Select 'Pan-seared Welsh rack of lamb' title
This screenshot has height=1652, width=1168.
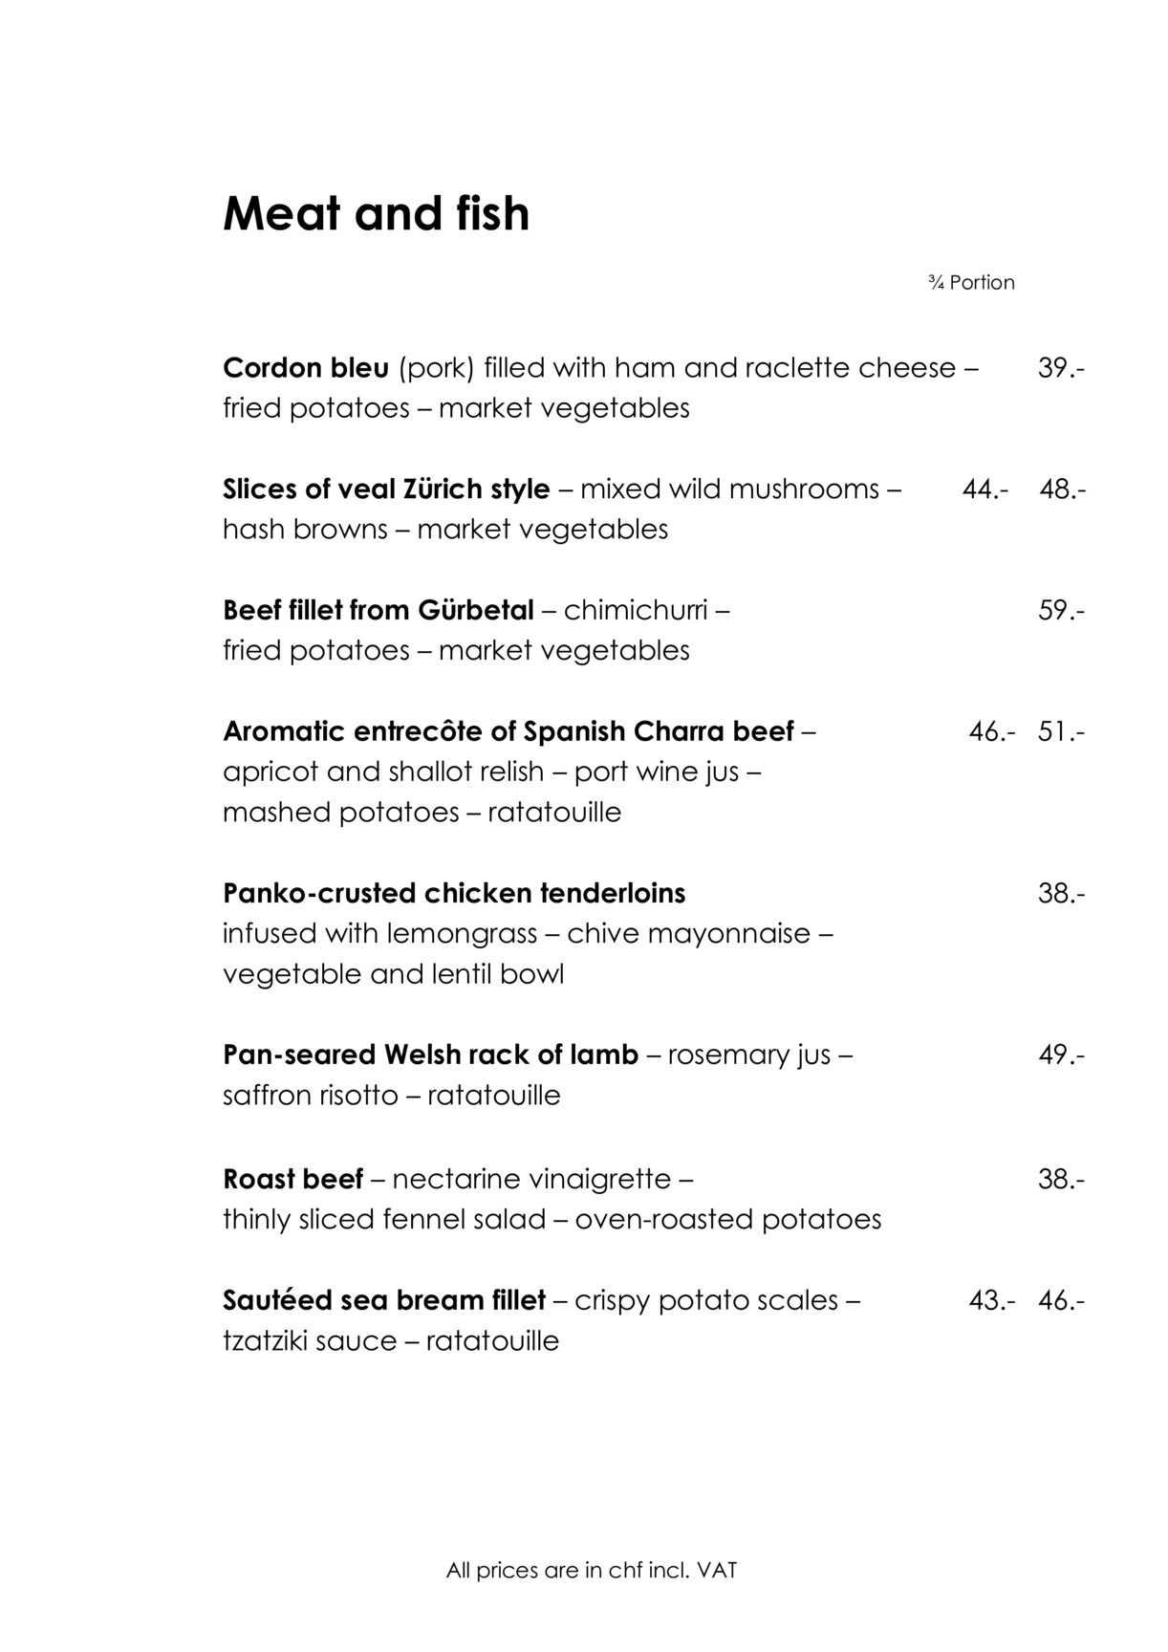pos(430,1054)
